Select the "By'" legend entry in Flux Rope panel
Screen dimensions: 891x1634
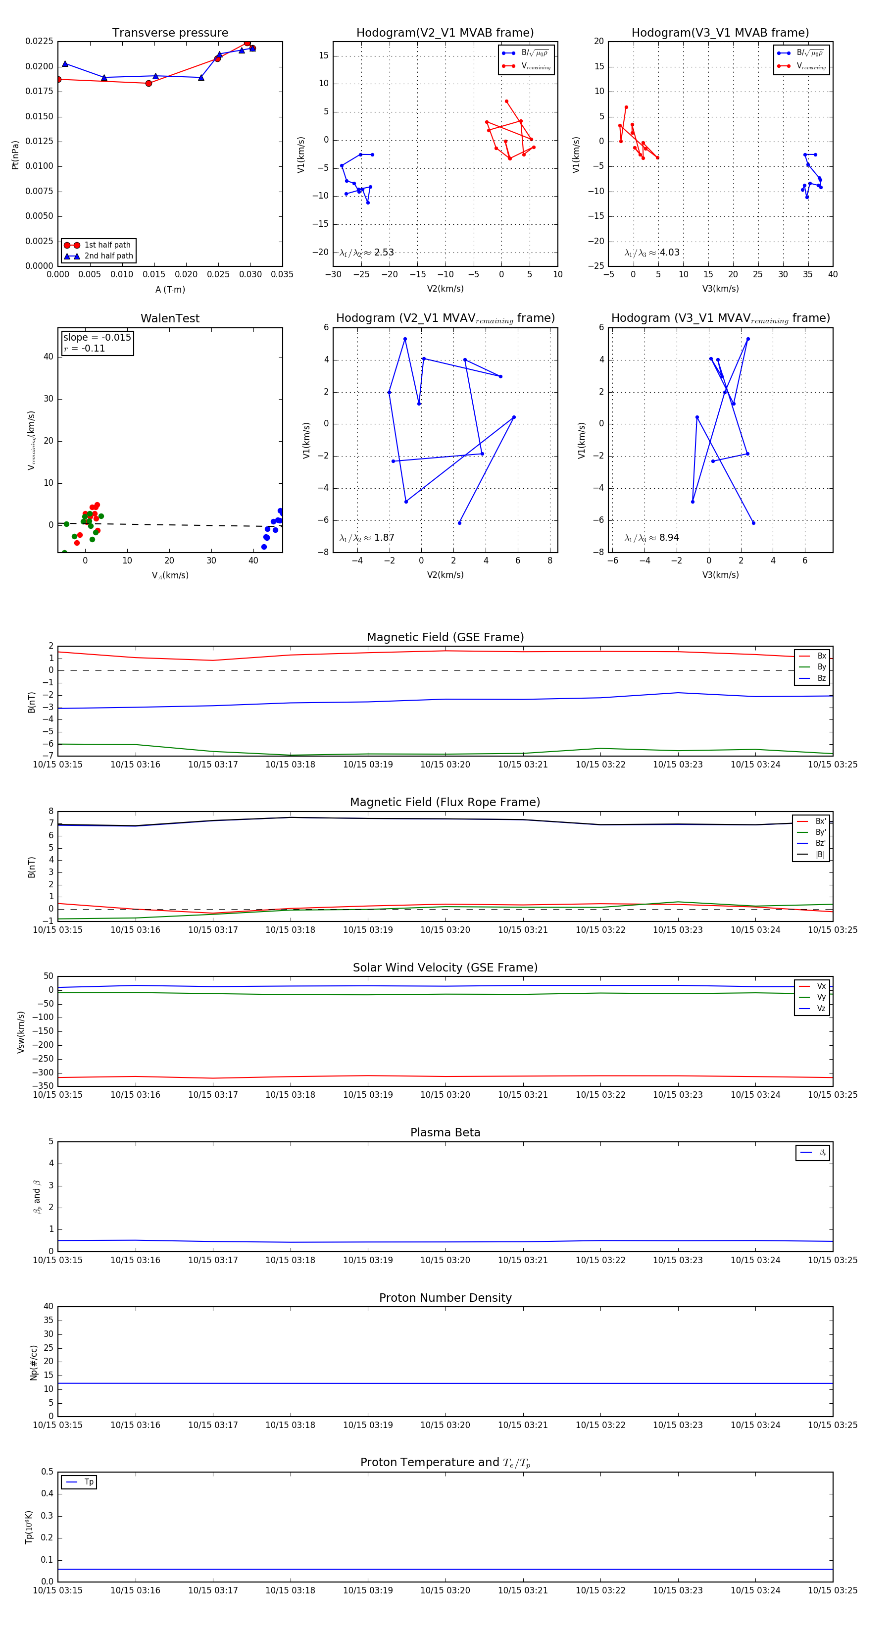pyautogui.click(x=812, y=832)
